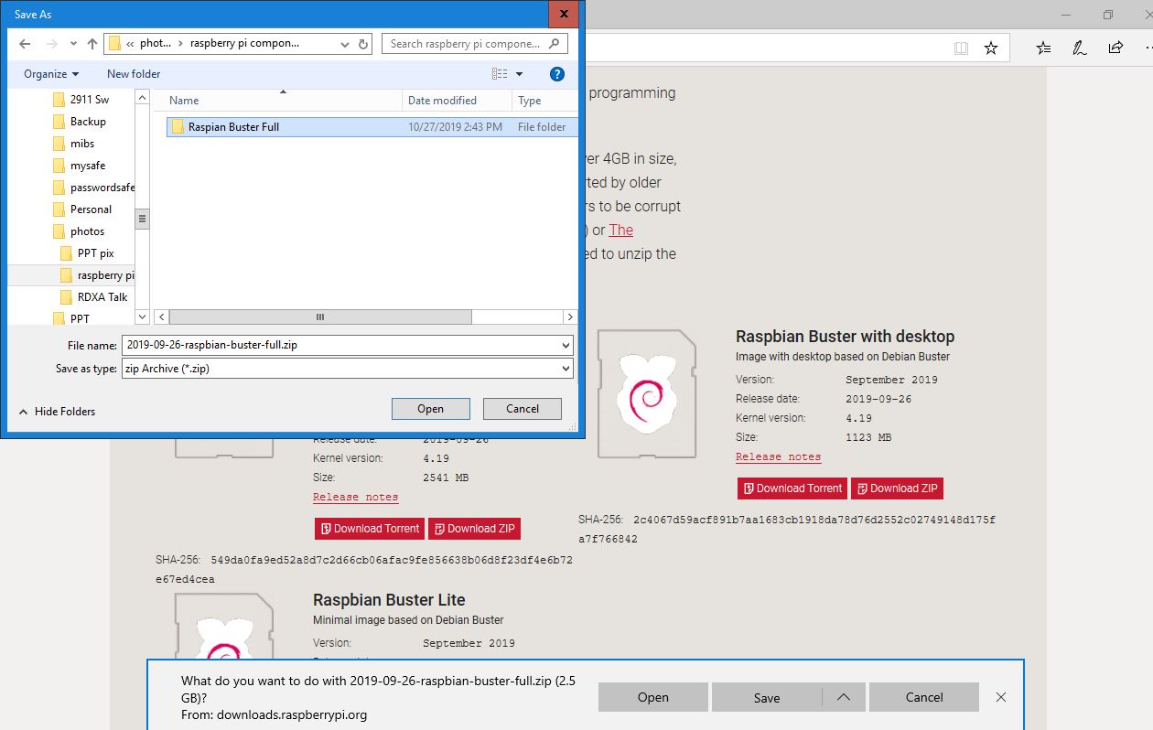Cancel the download in notification bar
The width and height of the screenshot is (1153, 730).
coord(924,697)
